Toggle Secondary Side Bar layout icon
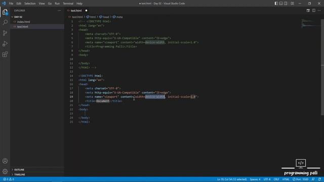 click(286, 4)
